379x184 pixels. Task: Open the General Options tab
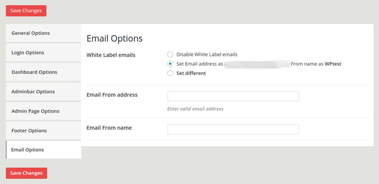click(x=31, y=33)
